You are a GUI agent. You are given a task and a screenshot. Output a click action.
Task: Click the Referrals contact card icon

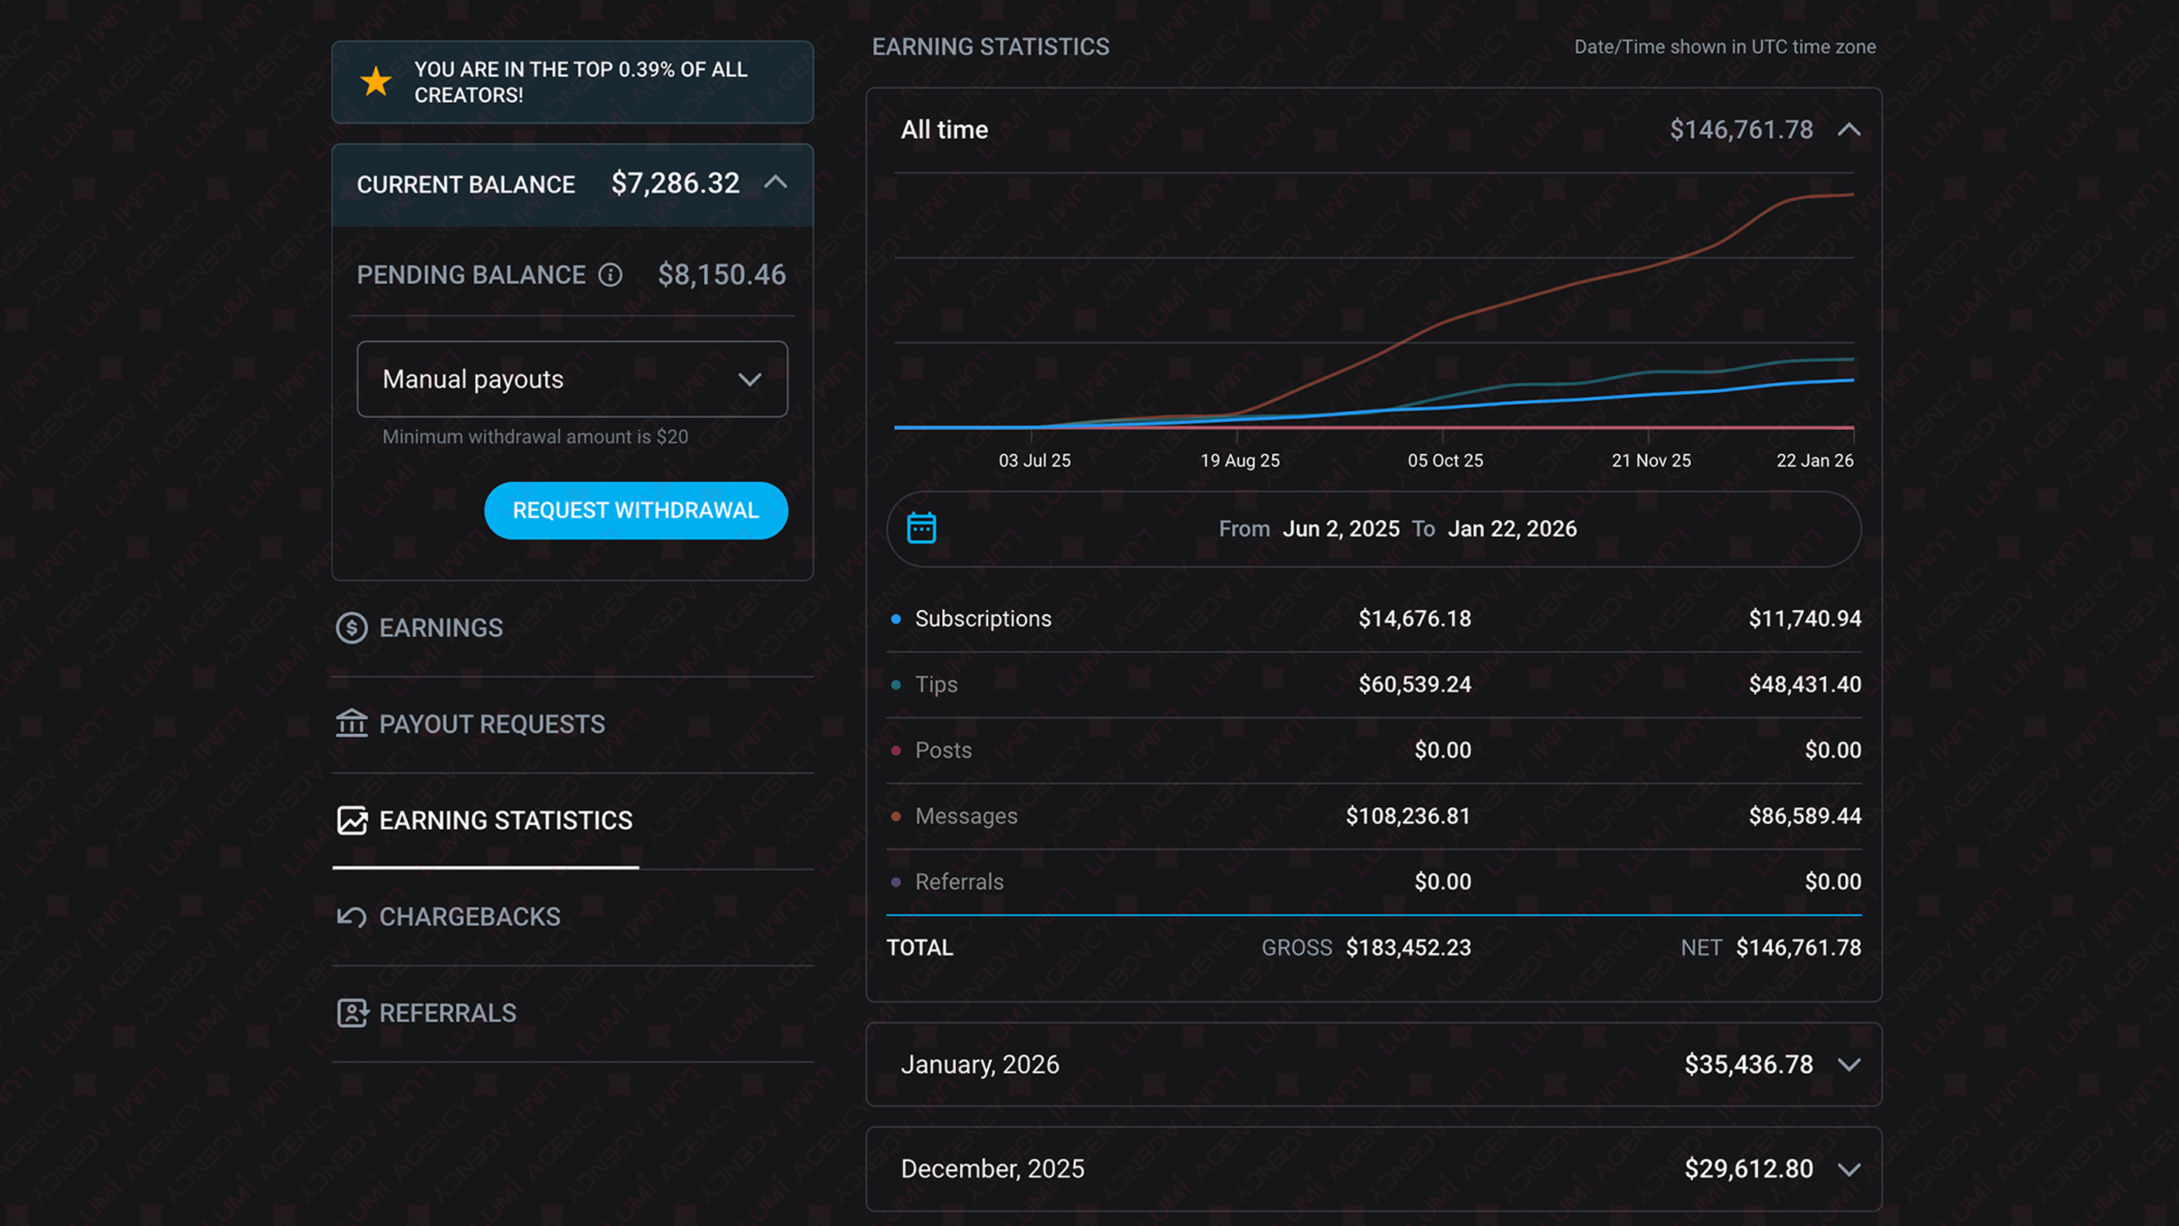click(352, 1013)
